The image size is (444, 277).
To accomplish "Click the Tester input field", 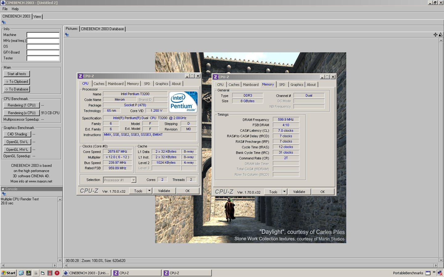I will click(x=43, y=58).
